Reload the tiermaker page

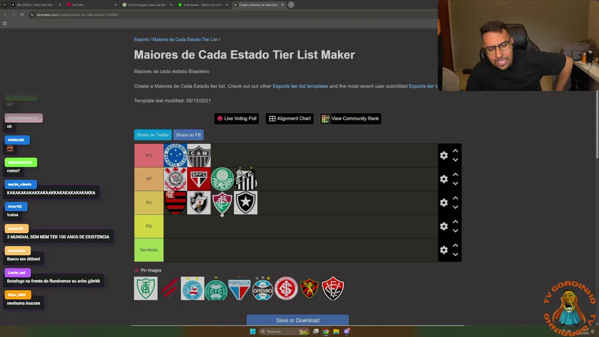pos(22,15)
